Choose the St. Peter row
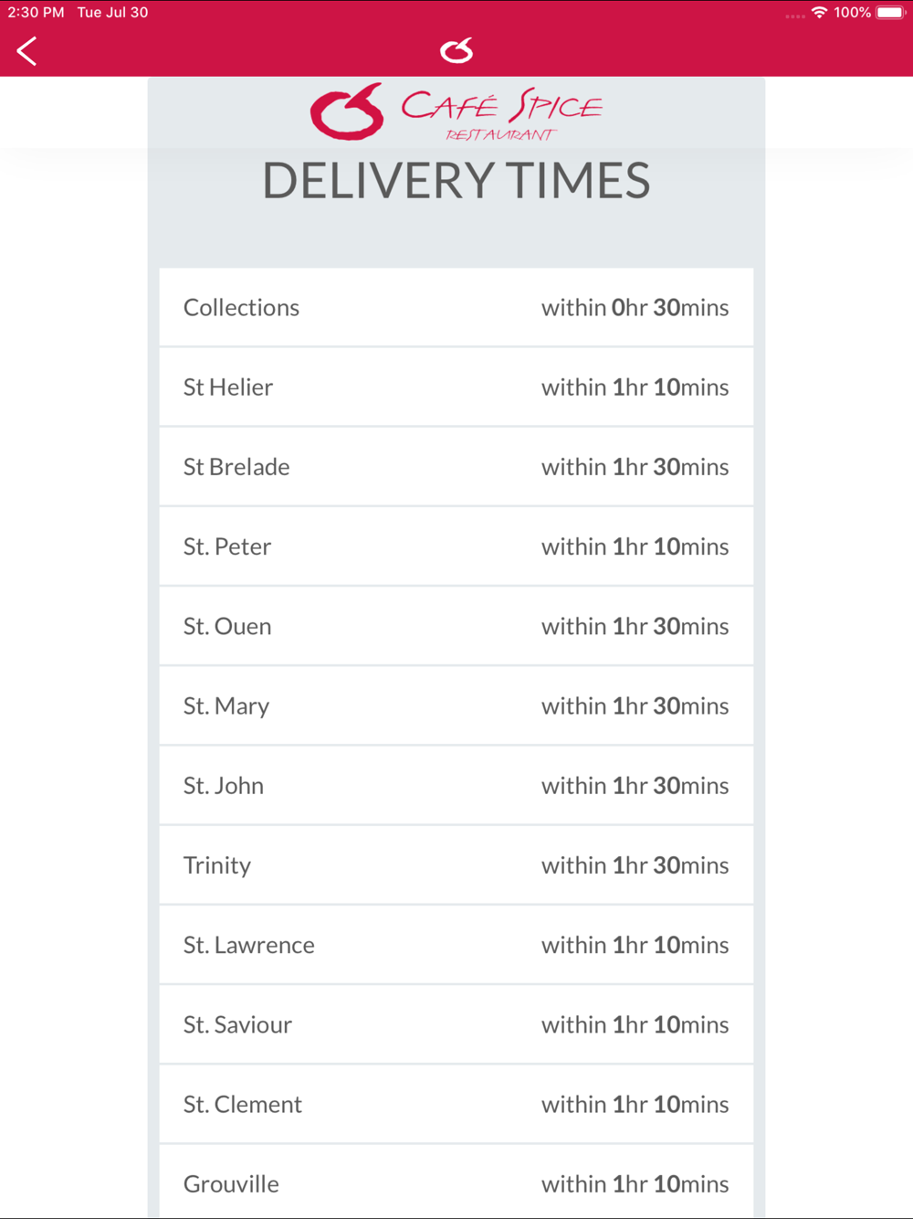The image size is (913, 1219). (456, 546)
